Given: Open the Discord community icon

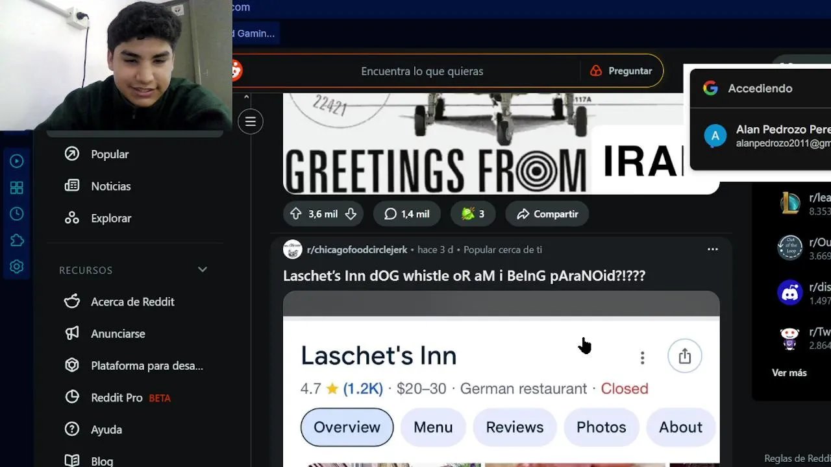Looking at the screenshot, I should click(790, 293).
